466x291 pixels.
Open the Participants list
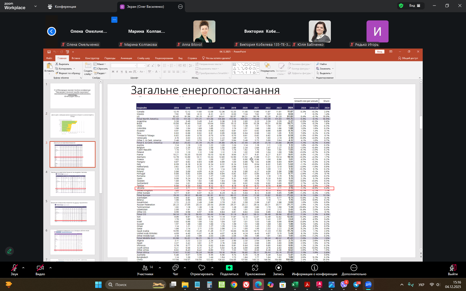(145, 270)
